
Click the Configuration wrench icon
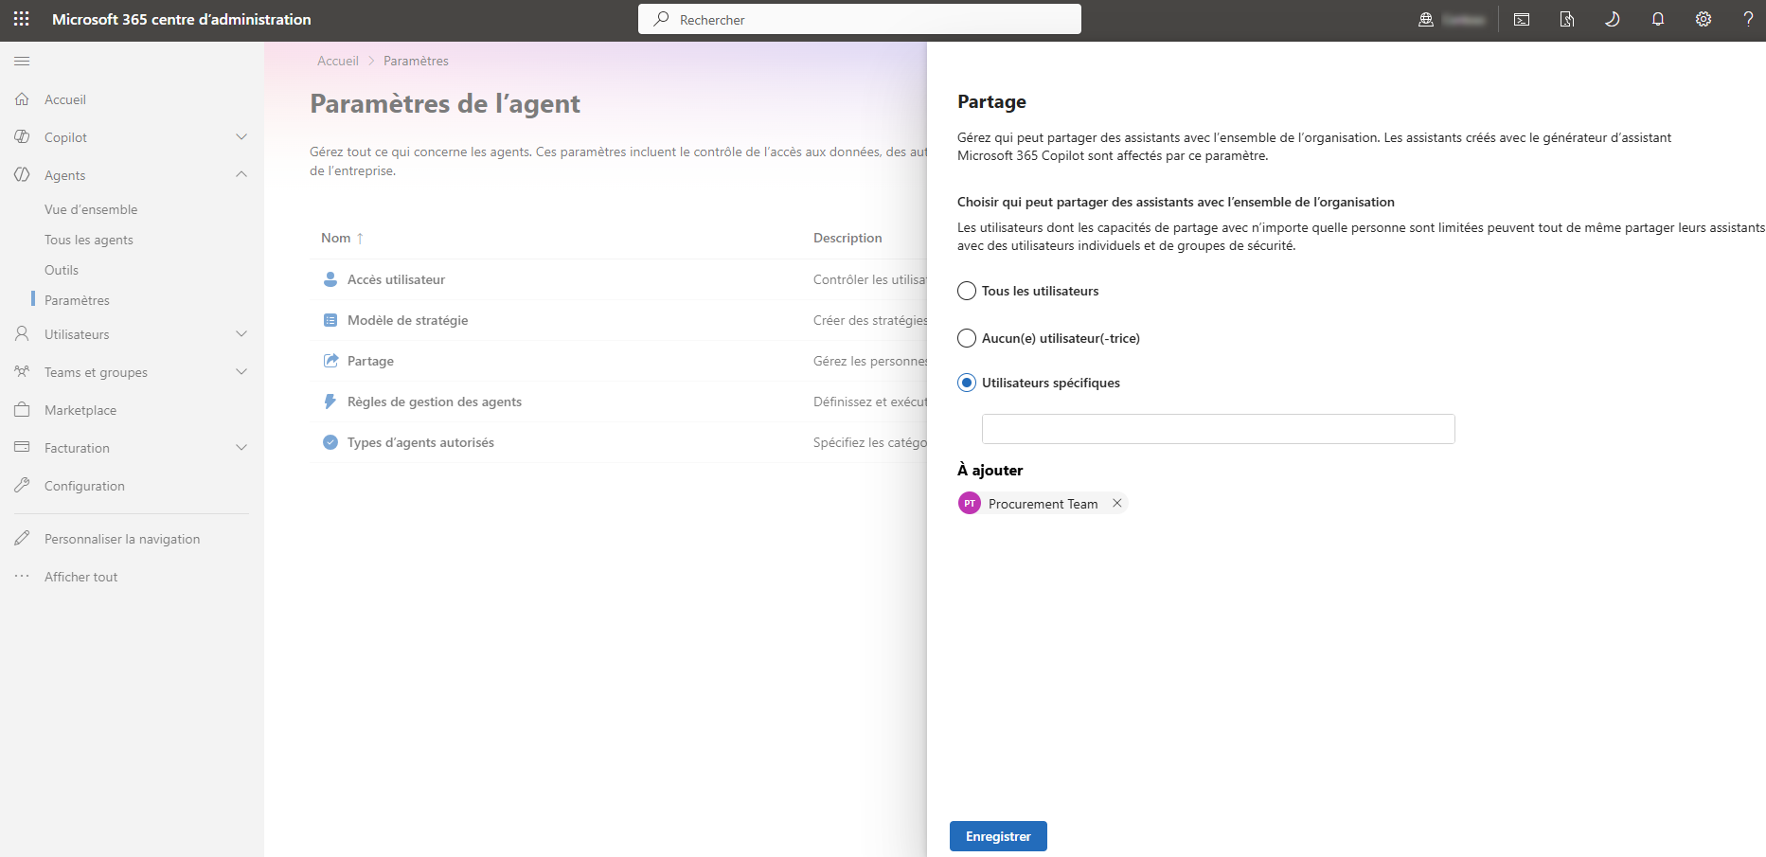click(23, 485)
